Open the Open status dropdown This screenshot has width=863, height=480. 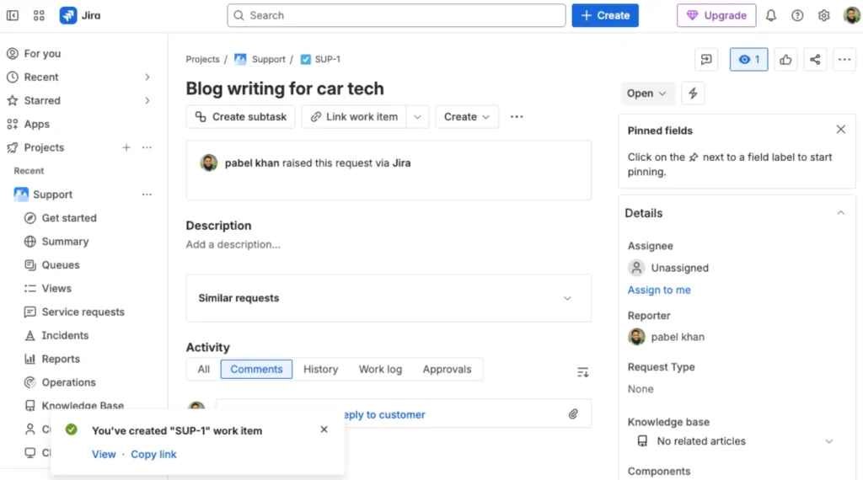point(646,93)
